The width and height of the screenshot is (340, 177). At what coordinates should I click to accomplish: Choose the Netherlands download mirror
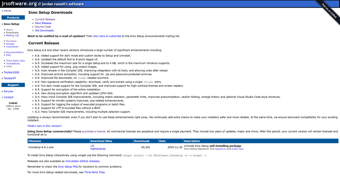tap(98, 149)
